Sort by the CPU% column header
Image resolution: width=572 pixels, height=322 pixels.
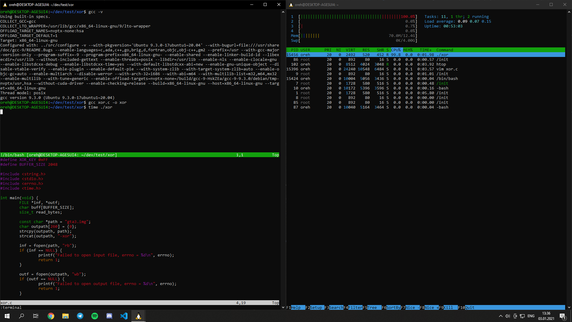coord(396,50)
